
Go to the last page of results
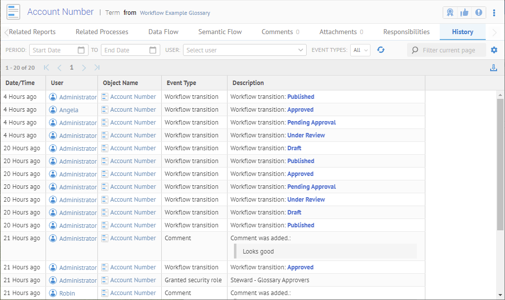coord(97,68)
